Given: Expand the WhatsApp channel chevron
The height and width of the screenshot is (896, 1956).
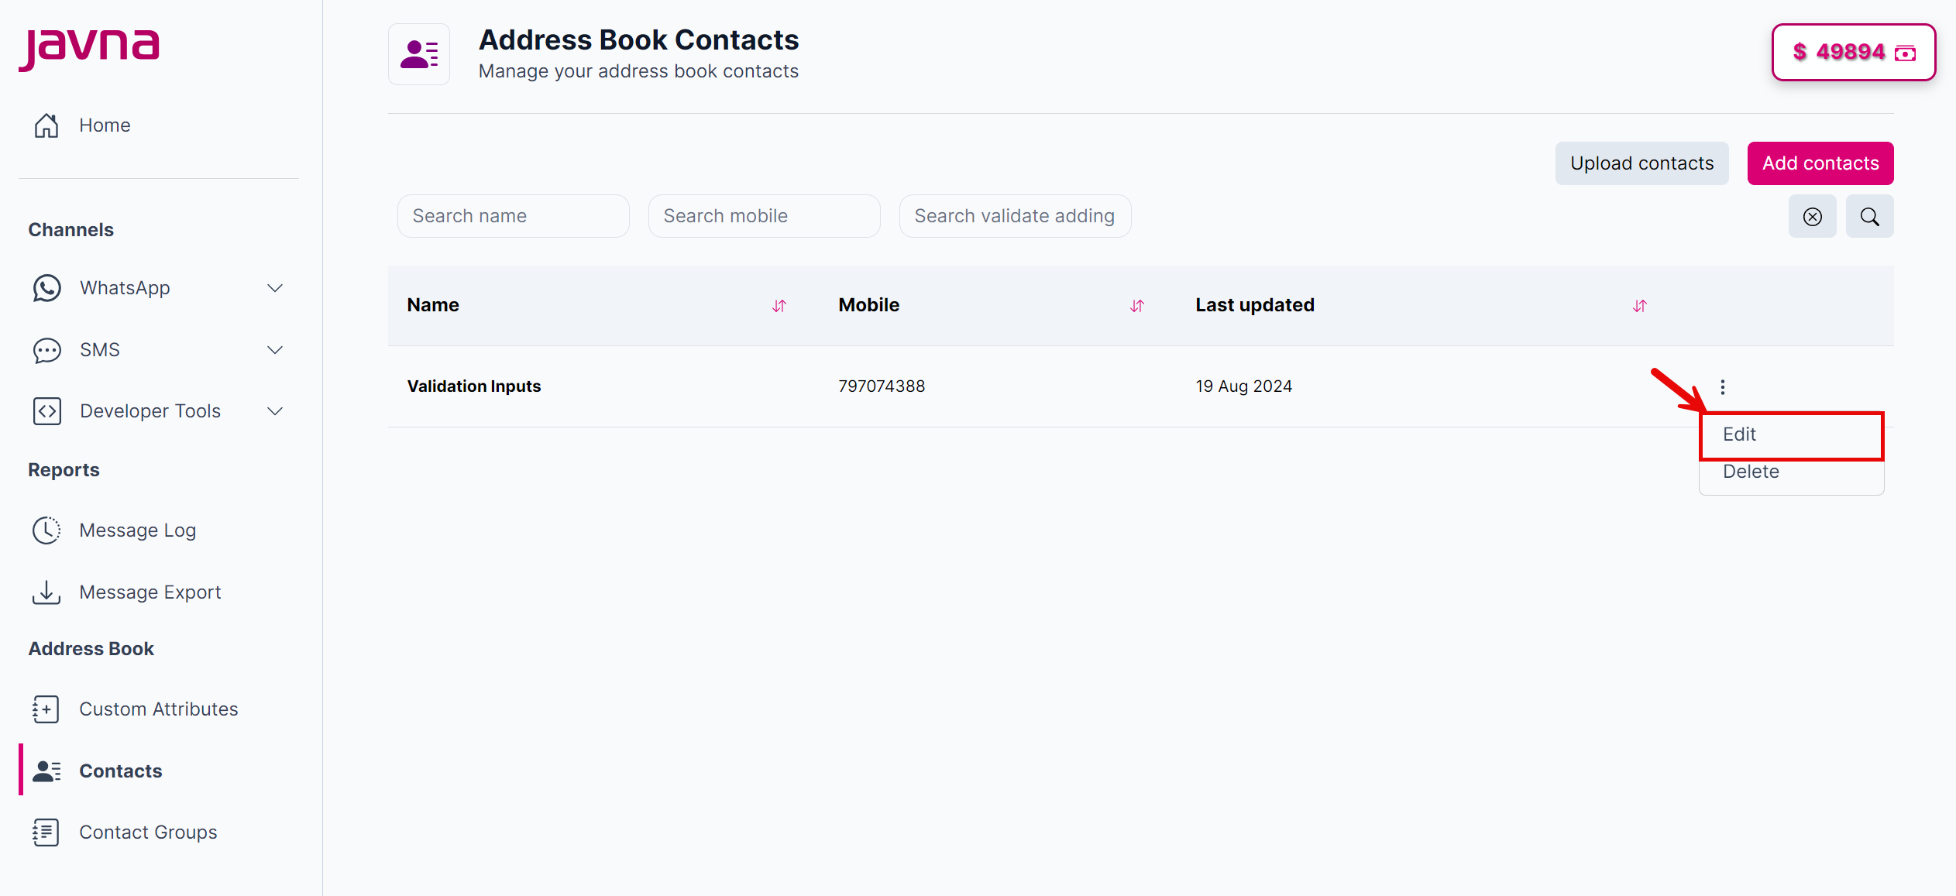Looking at the screenshot, I should 275,288.
